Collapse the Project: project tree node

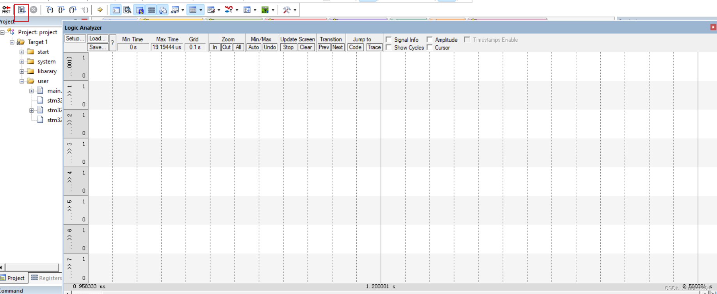(x=2, y=32)
